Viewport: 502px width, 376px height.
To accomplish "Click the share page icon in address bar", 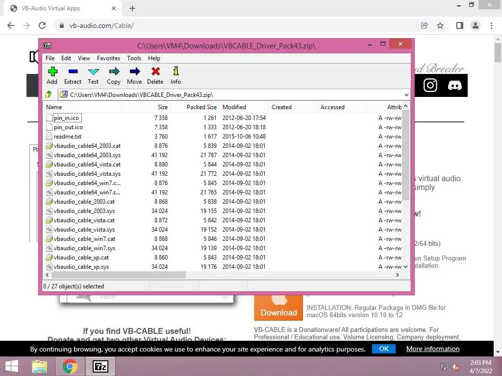I will (424, 25).
